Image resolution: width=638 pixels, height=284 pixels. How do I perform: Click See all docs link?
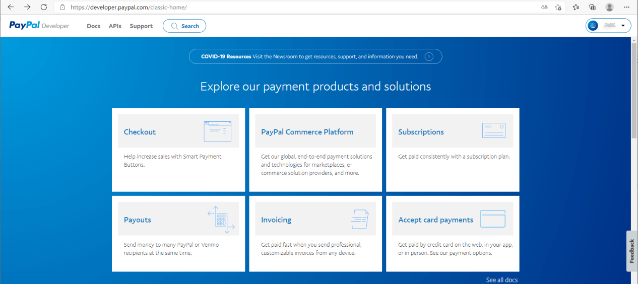501,280
